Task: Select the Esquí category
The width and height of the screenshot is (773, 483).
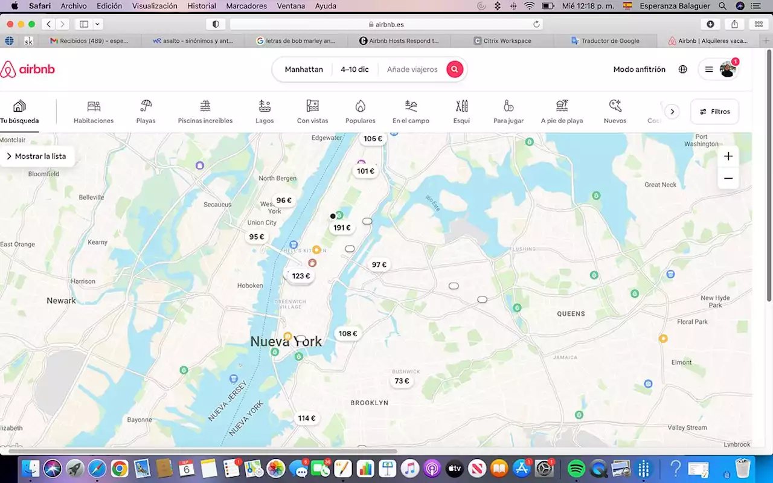Action: click(462, 112)
